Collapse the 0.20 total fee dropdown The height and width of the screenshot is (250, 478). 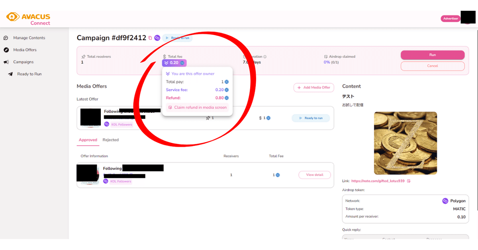[x=174, y=63]
